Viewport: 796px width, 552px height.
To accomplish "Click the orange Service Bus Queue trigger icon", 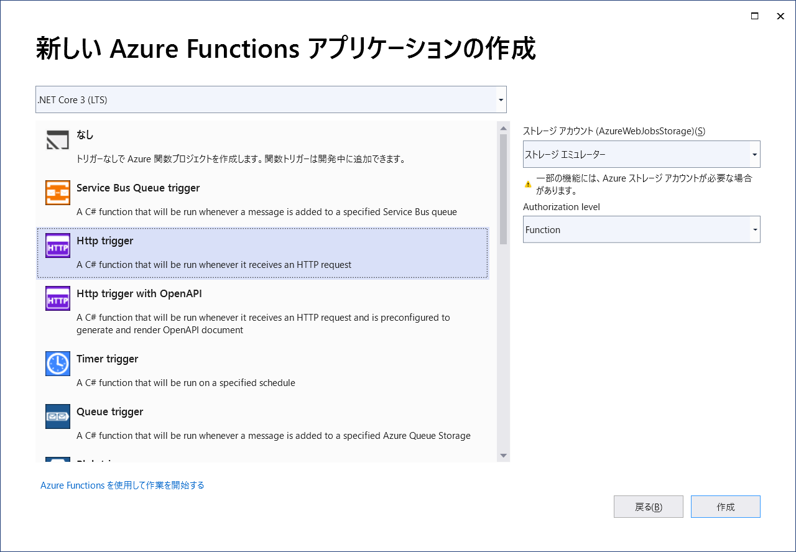I will (58, 193).
